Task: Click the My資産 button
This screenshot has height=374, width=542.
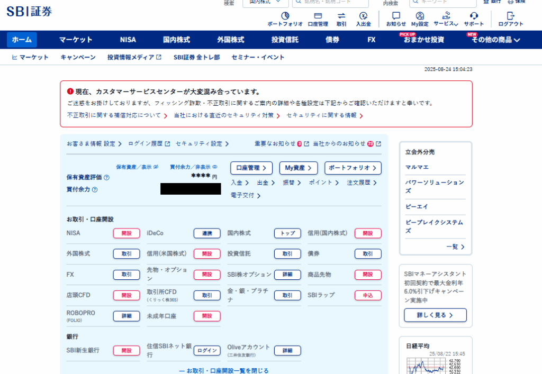Action: (299, 168)
